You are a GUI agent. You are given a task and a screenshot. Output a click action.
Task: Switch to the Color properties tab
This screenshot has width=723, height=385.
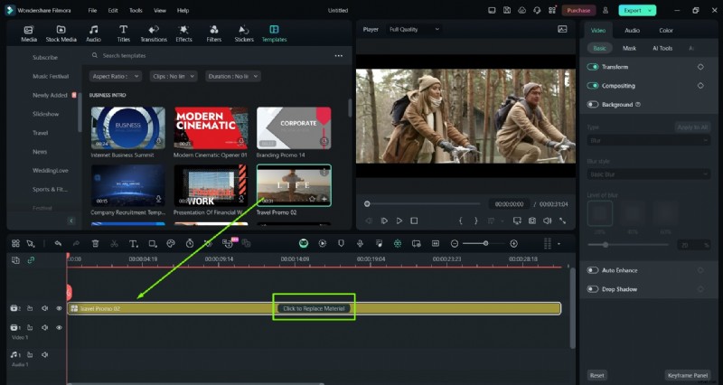click(666, 30)
